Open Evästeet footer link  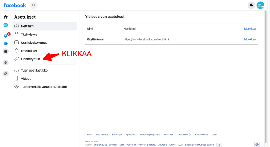pyautogui.click(x=168, y=135)
